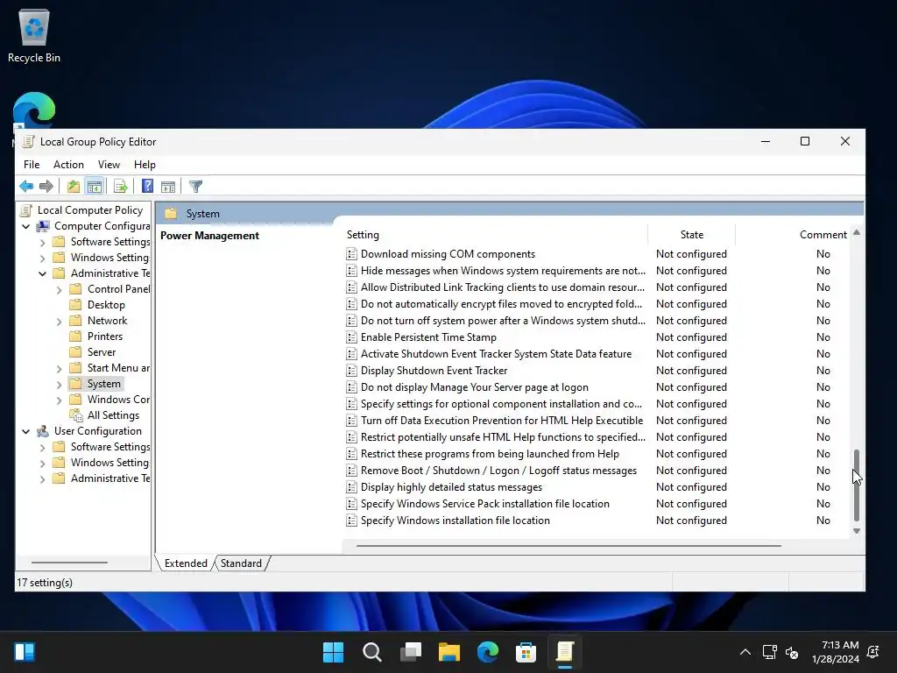Open Windows Start button on taskbar
The image size is (897, 673).
[333, 652]
